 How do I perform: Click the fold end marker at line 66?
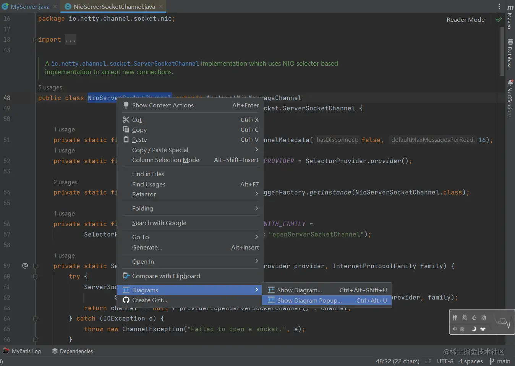(x=35, y=339)
